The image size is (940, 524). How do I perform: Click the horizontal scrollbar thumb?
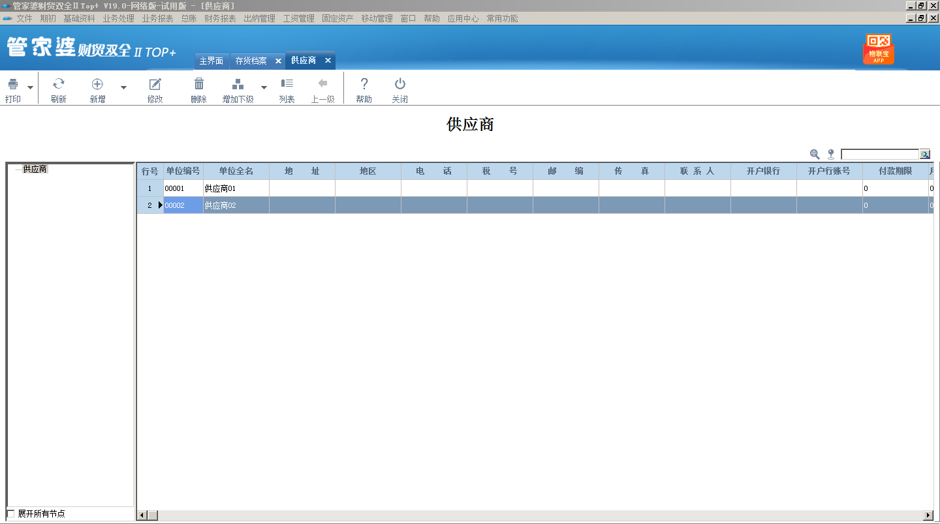153,516
